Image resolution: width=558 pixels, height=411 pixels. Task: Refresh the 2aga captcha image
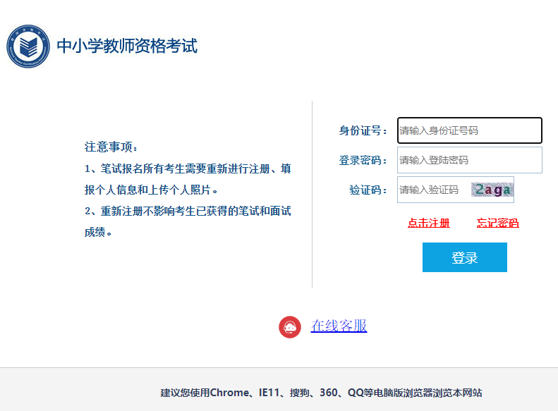tap(492, 190)
